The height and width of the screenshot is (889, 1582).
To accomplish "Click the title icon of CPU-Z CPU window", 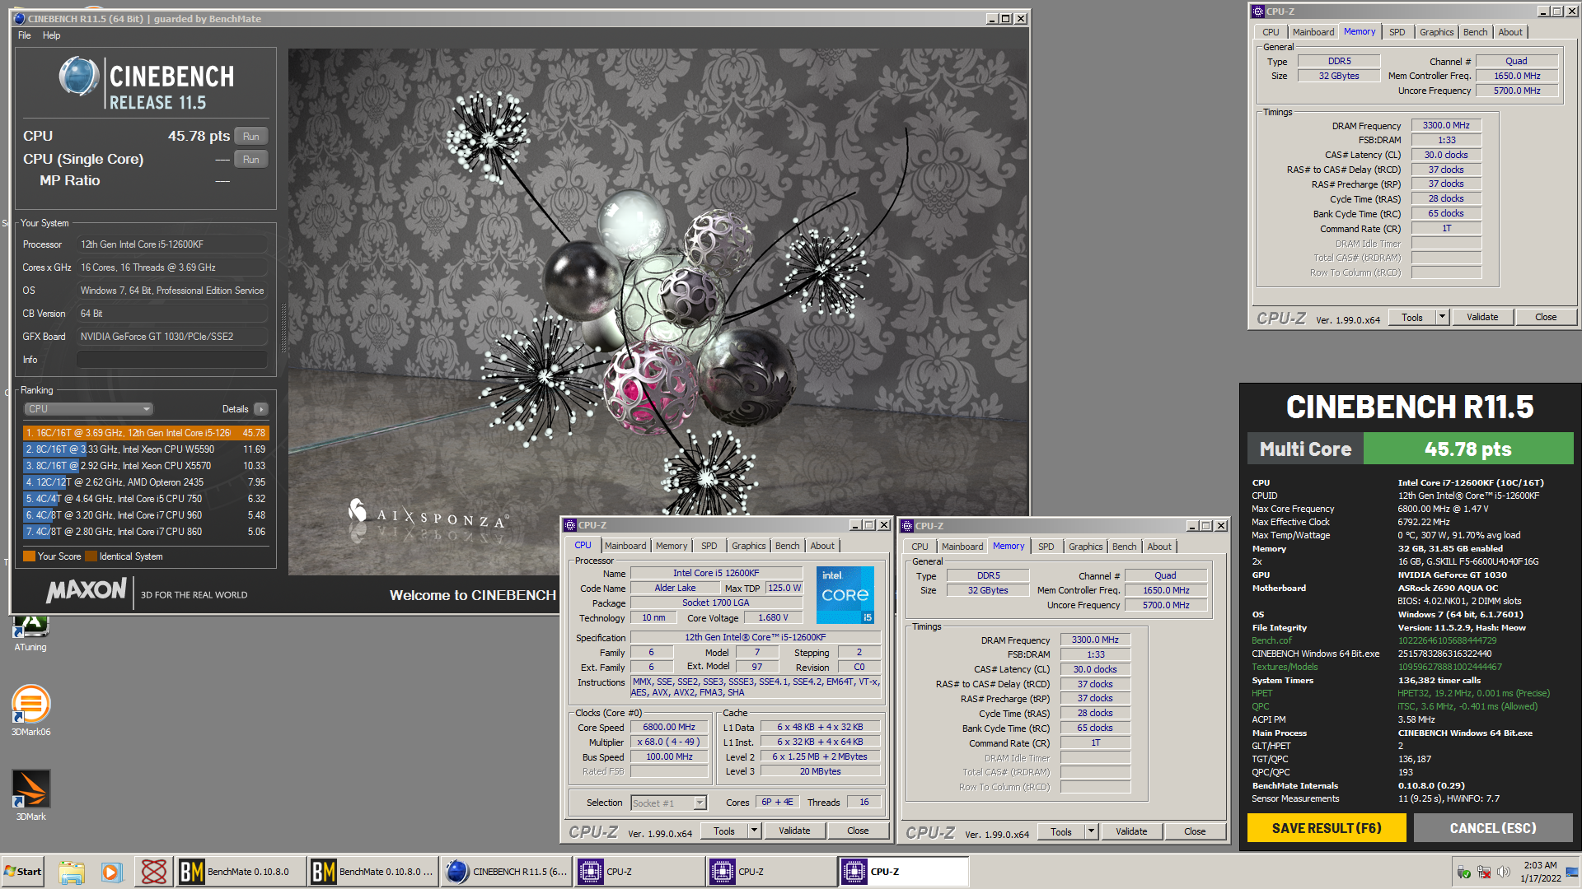I will pos(569,525).
